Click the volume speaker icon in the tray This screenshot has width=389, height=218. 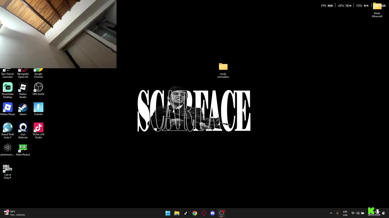coord(358,213)
